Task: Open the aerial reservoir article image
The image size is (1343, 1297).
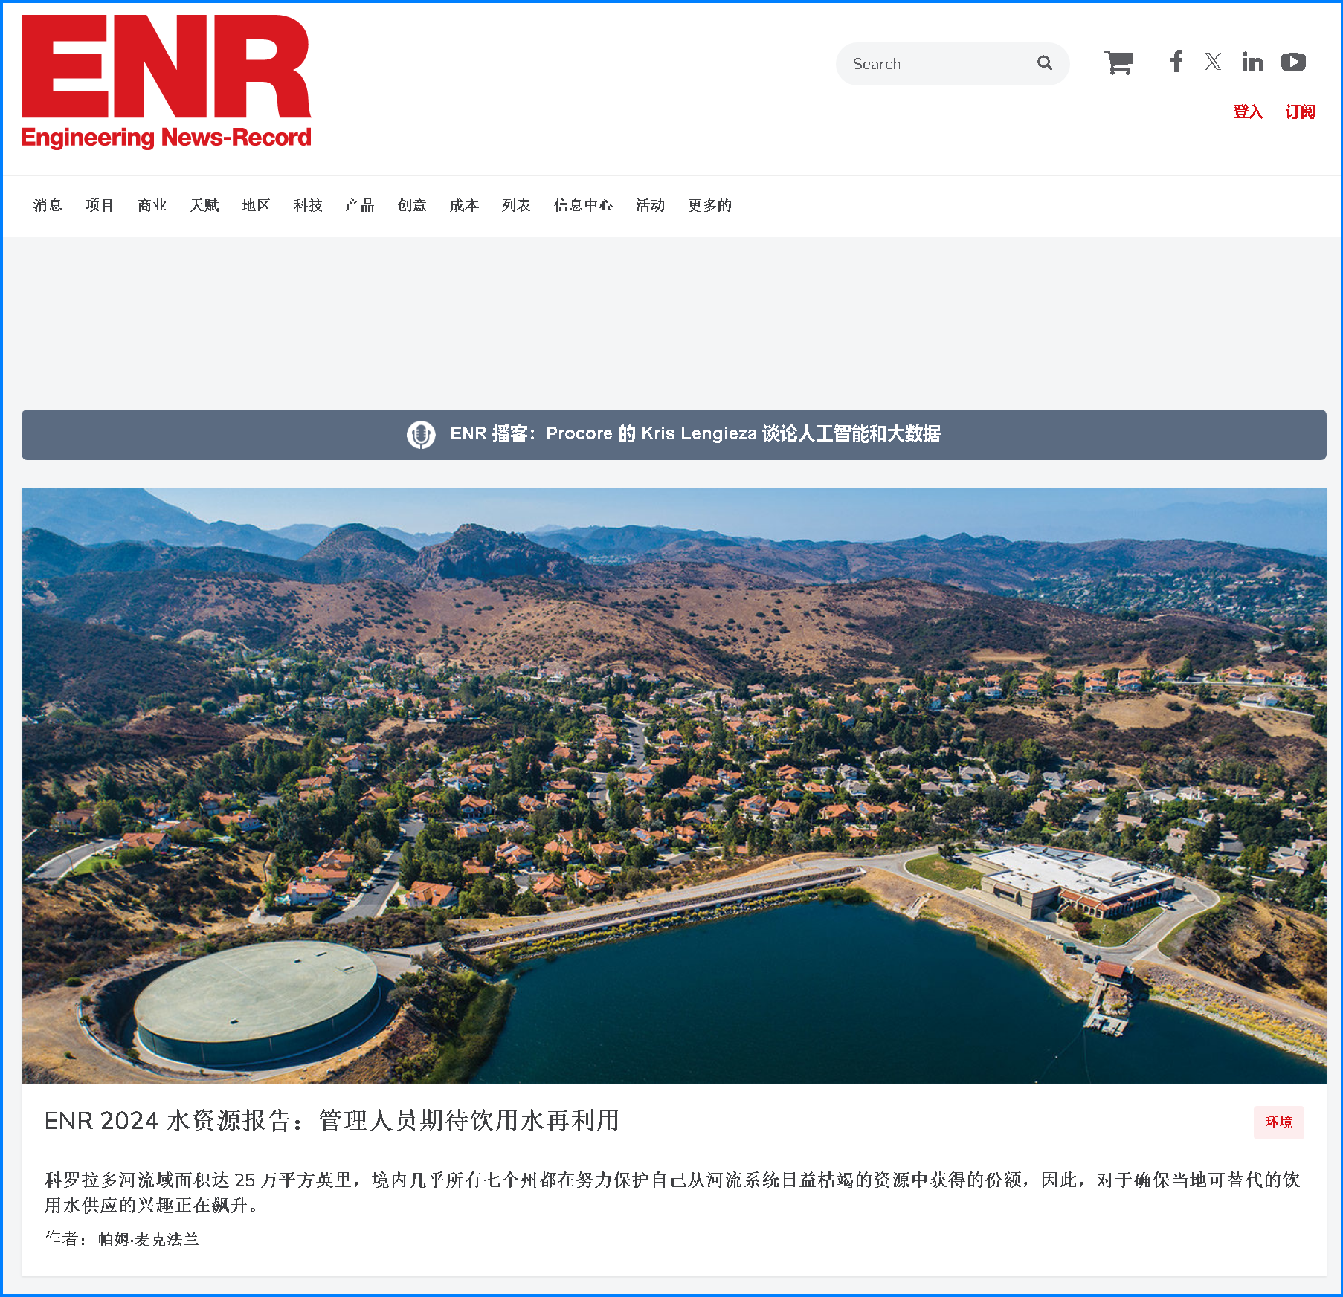Action: 674,785
